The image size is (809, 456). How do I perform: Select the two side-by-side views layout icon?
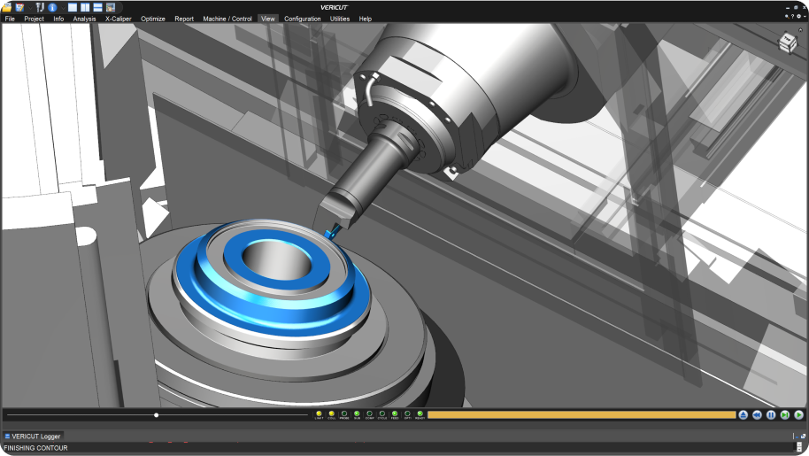click(85, 7)
